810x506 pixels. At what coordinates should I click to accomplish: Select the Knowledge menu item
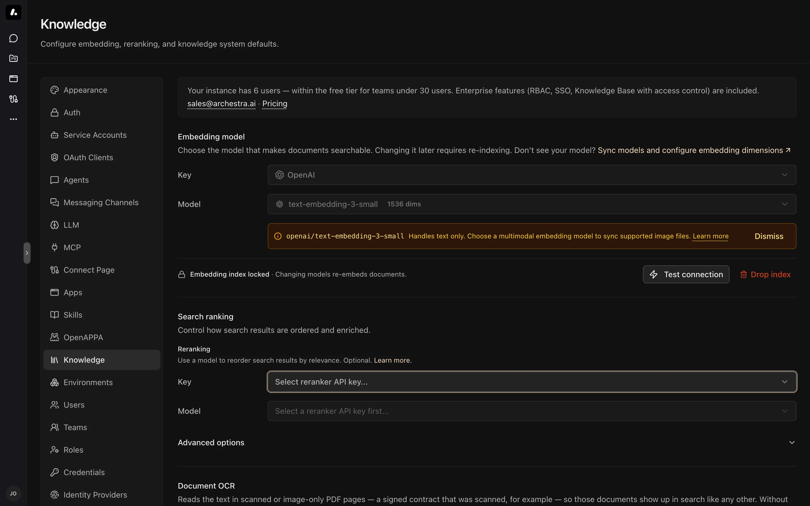click(x=102, y=360)
